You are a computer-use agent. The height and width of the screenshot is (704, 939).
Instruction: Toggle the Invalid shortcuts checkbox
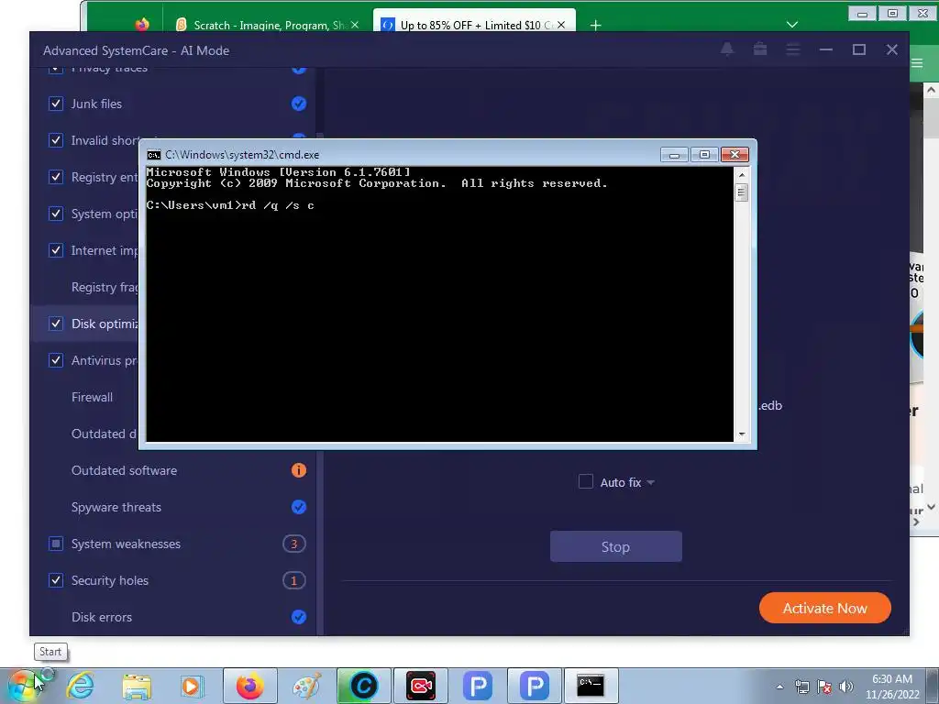click(56, 140)
